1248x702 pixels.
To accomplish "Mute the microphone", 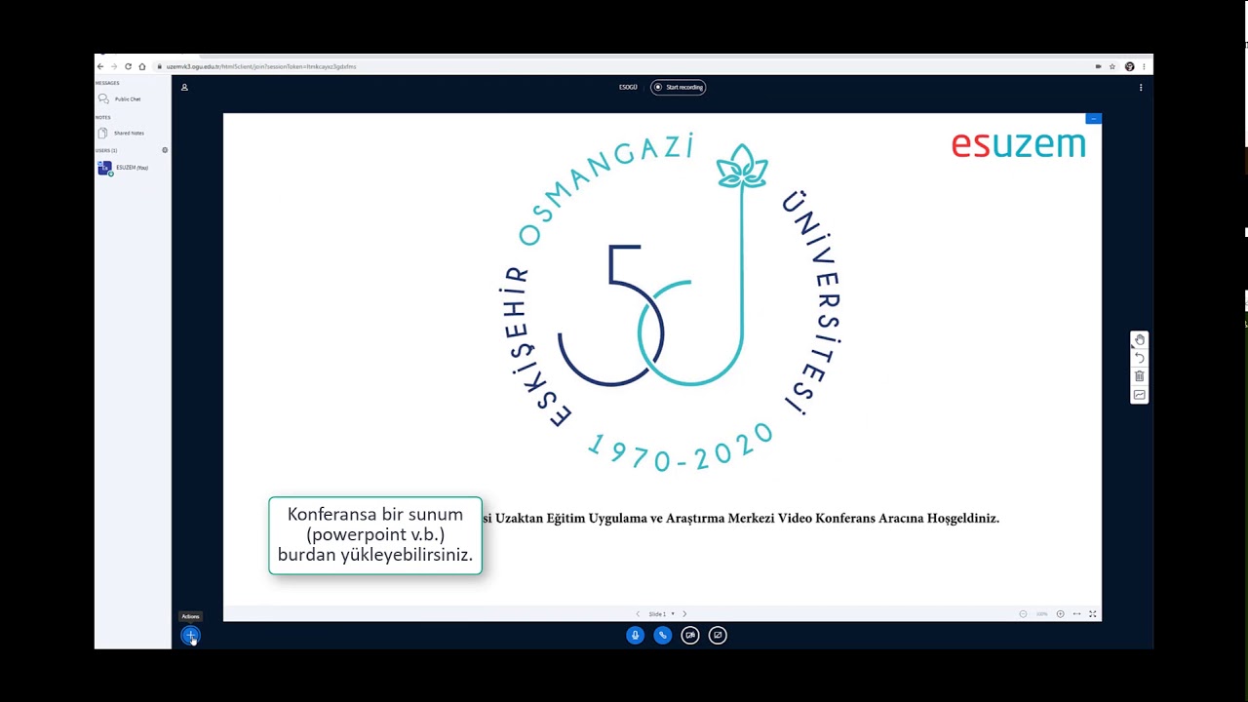I will click(x=635, y=636).
